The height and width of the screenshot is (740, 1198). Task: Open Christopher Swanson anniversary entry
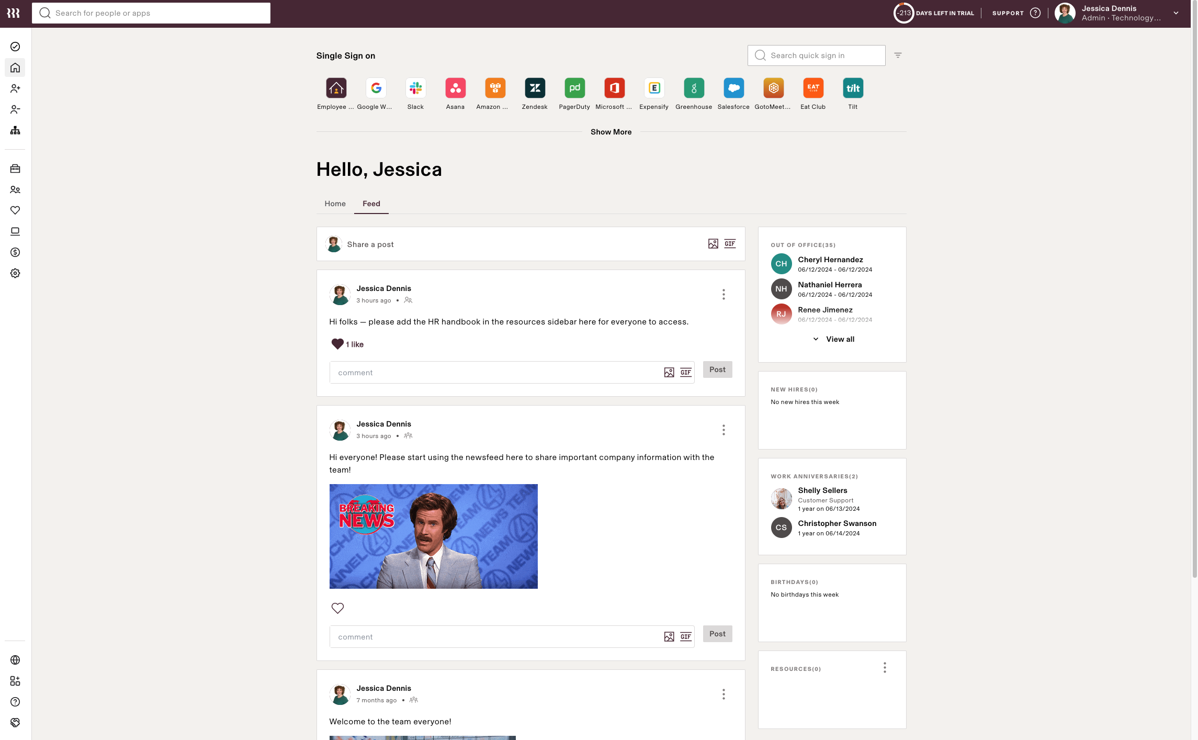[x=837, y=523]
